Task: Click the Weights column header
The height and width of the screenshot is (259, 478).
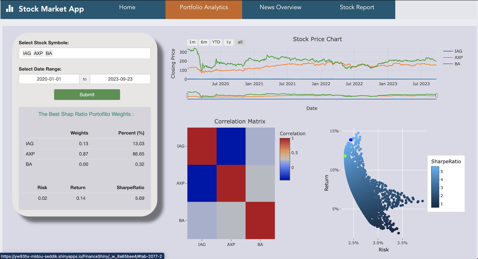Action: 79,133
